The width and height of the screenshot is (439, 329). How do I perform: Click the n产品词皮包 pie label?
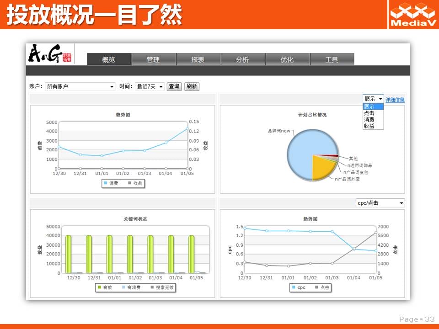point(356,172)
